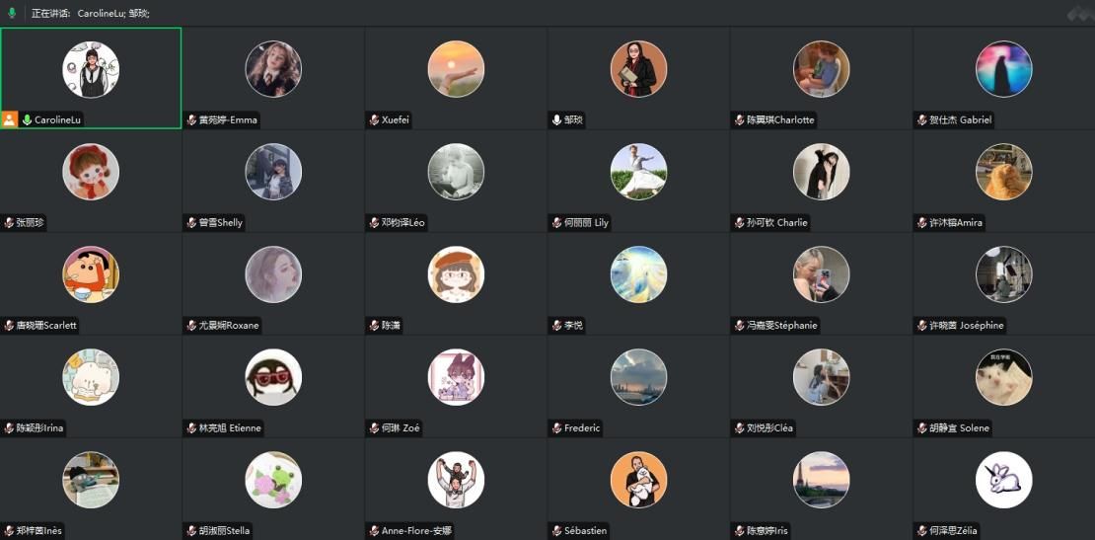Click the Shin-chan avatar of 唐晓珊Scarlett

91,274
